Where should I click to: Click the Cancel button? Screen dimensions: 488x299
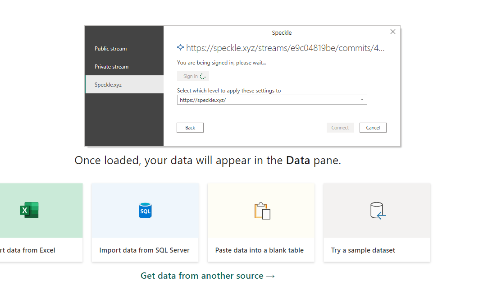pos(373,128)
